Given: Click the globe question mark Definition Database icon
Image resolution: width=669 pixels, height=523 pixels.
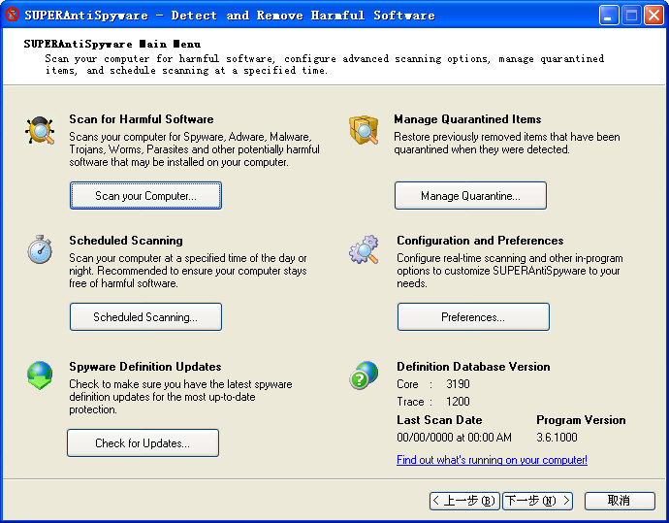Looking at the screenshot, I should click(x=364, y=376).
